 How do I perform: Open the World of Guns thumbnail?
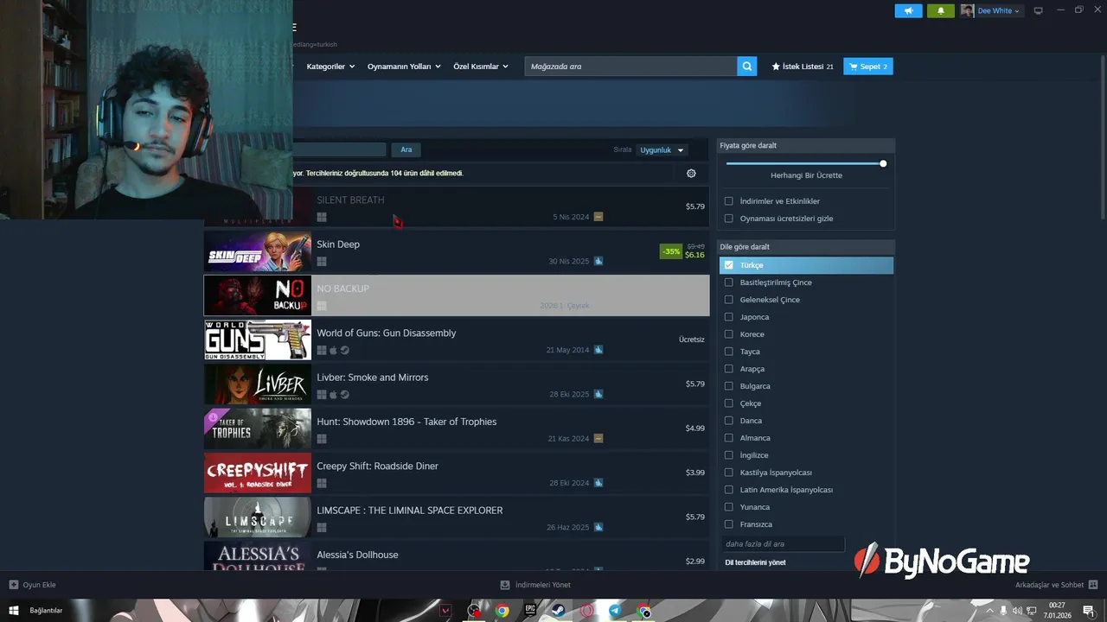point(258,340)
